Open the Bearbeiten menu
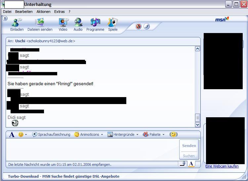Screen dimensions: 248x181 click(24, 12)
